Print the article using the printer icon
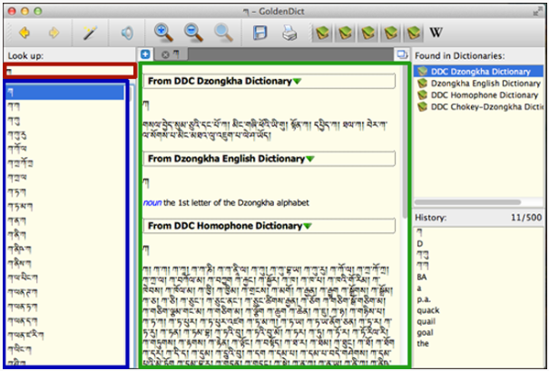549x371 pixels. point(289,34)
